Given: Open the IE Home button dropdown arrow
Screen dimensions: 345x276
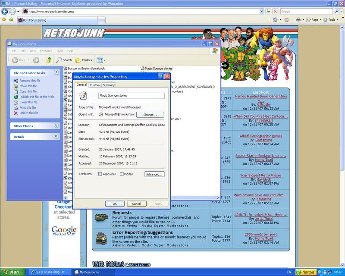Looking at the screenshot, I should [x=280, y=20].
